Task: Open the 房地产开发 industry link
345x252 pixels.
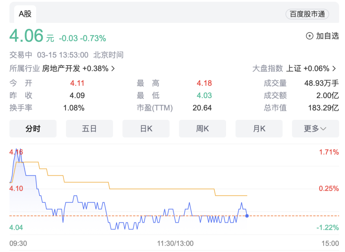Action: 61,69
